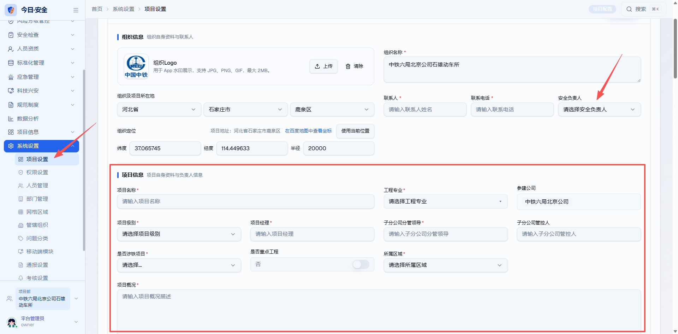Image resolution: width=678 pixels, height=334 pixels.
Task: Open the 安全负责人 selector
Action: click(599, 110)
